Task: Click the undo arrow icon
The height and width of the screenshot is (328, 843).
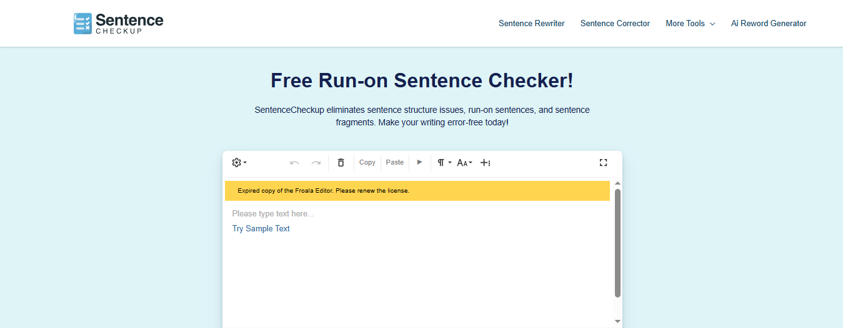Action: pyautogui.click(x=294, y=162)
